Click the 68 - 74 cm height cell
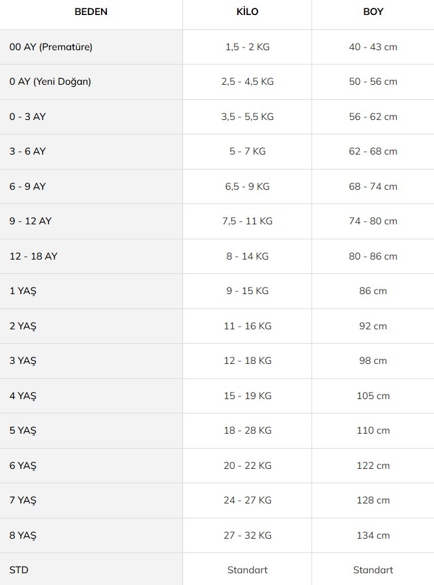The width and height of the screenshot is (434, 585). point(373,187)
